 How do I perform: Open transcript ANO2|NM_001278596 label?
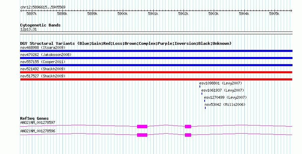pyautogui.click(x=38, y=131)
